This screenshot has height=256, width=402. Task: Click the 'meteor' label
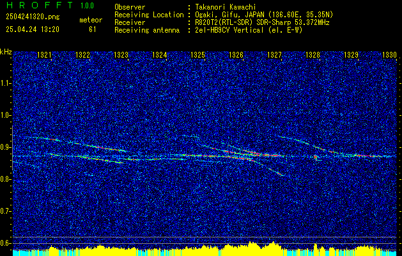(x=91, y=20)
